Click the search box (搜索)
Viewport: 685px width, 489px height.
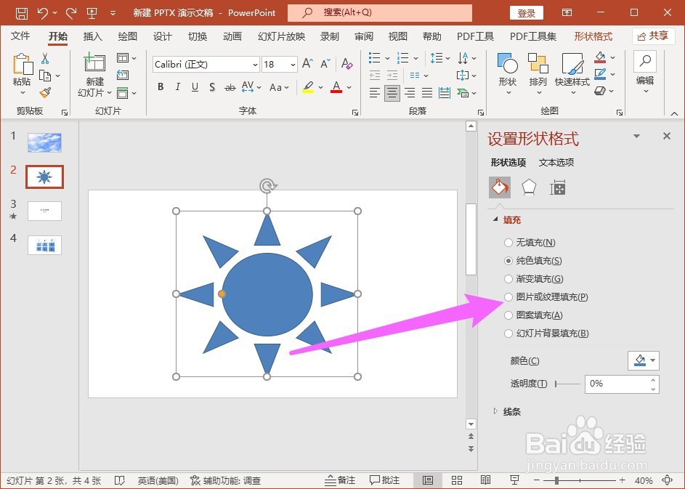380,12
